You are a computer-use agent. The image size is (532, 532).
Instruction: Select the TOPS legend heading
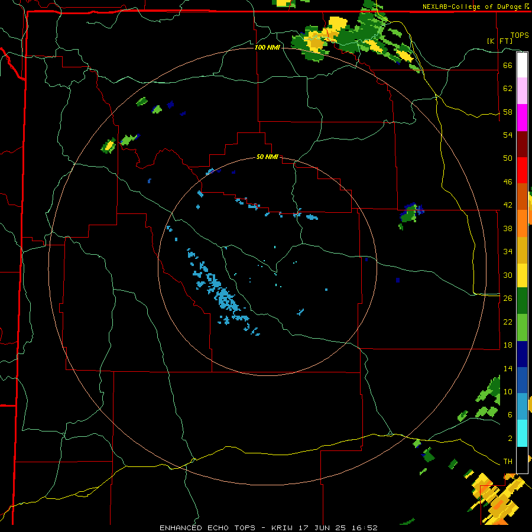(x=520, y=35)
